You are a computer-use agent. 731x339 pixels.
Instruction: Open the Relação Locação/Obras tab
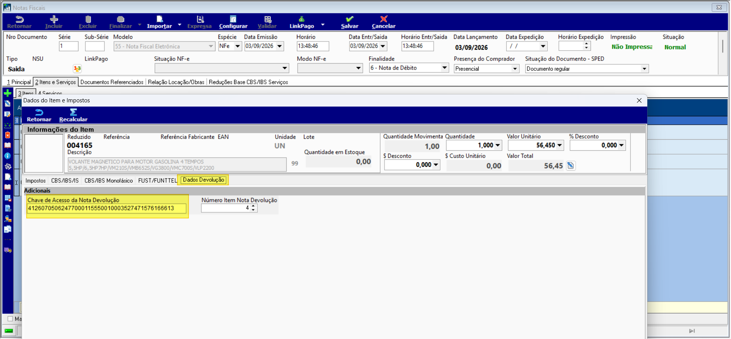[x=176, y=82]
